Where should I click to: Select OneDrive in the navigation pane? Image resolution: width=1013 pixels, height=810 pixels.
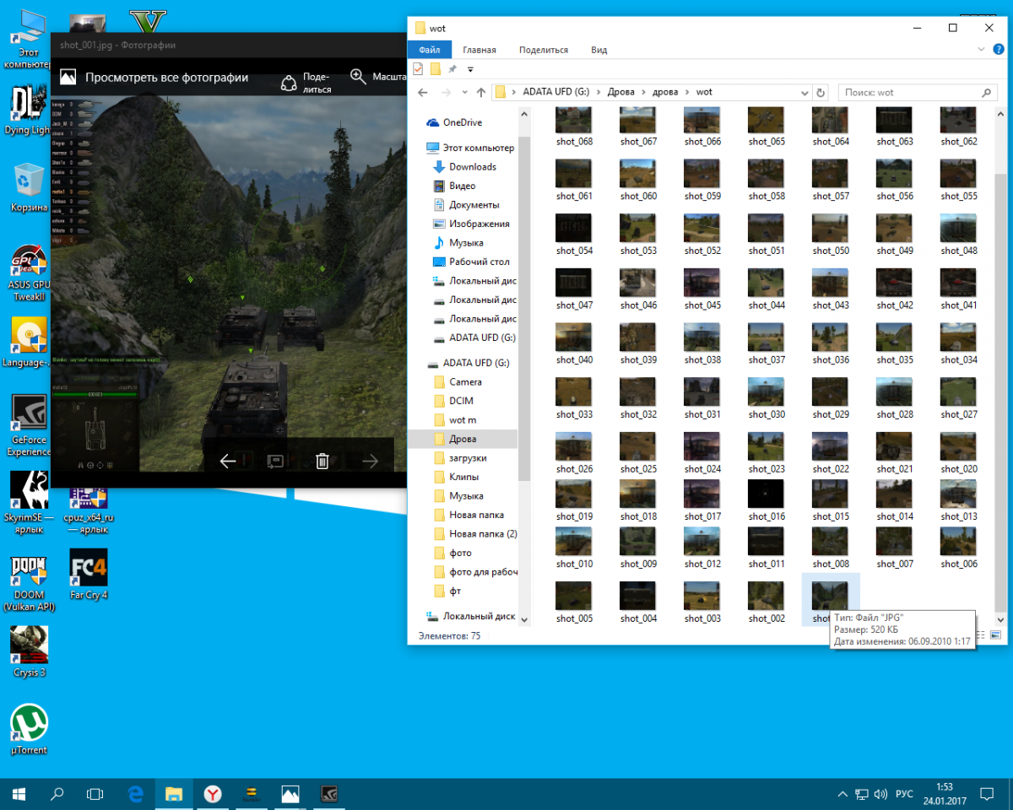click(463, 122)
